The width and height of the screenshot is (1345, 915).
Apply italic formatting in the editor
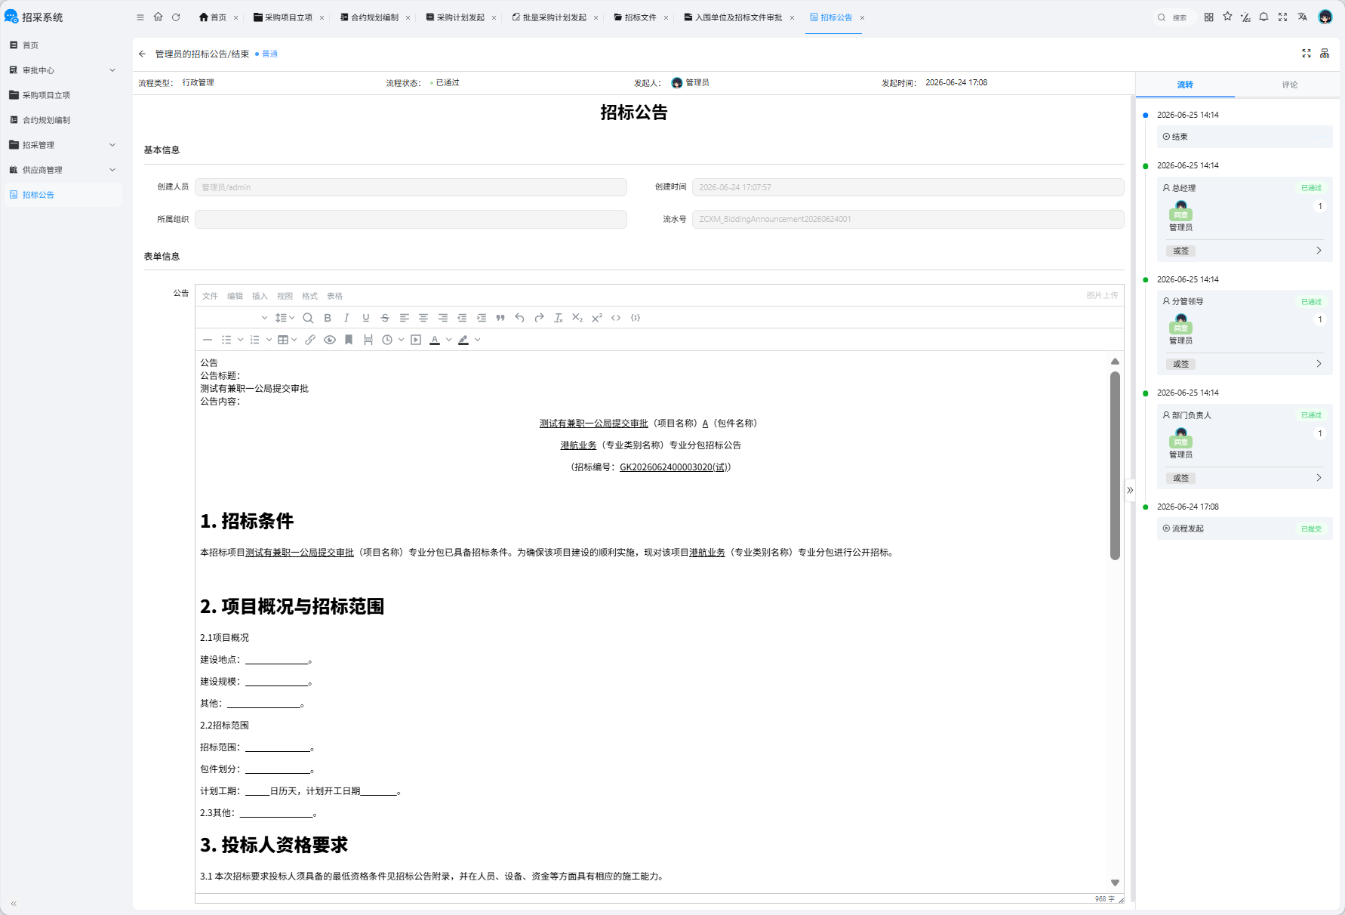pyautogui.click(x=346, y=318)
